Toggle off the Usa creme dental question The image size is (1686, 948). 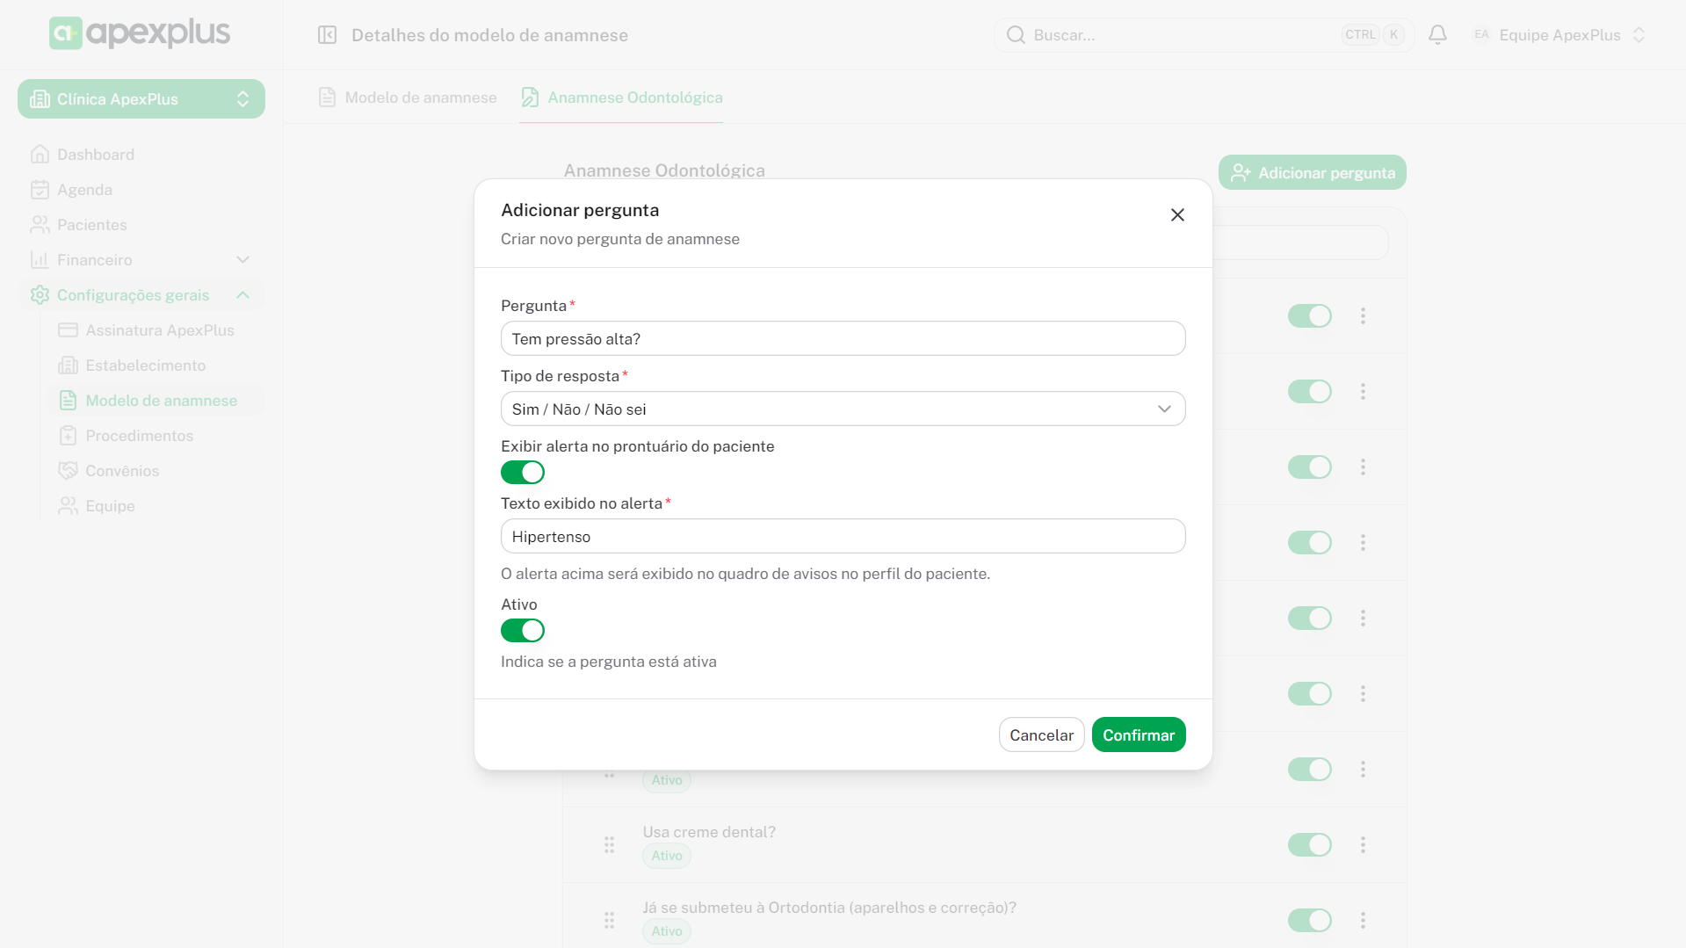(1309, 844)
